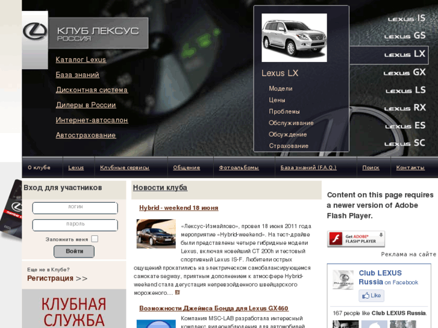Open the Lexus GX model logo

[x=404, y=72]
